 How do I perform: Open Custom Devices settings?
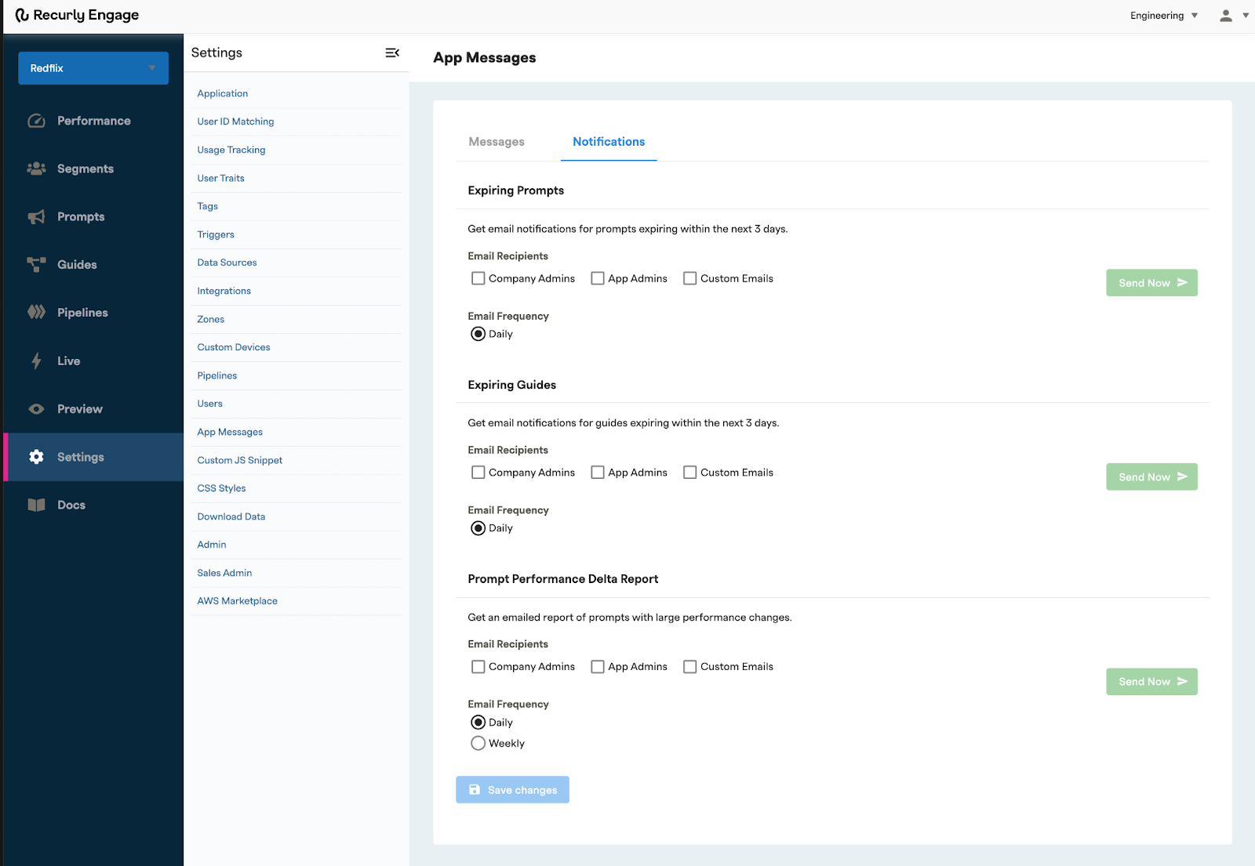pyautogui.click(x=234, y=347)
